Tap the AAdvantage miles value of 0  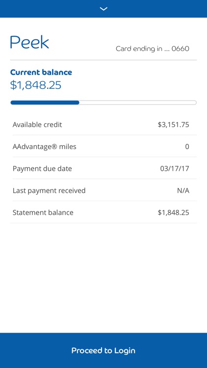coord(187,147)
